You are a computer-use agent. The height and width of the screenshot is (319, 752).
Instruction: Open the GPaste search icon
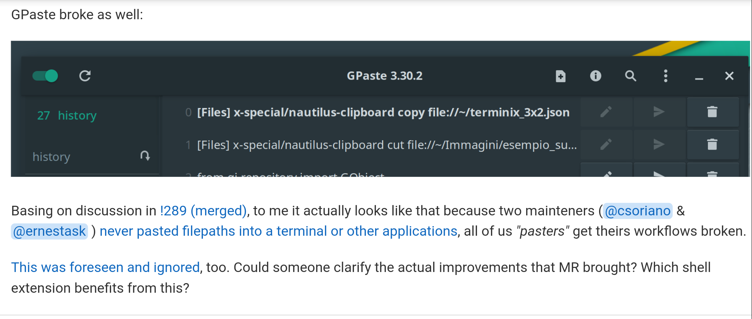(x=631, y=76)
